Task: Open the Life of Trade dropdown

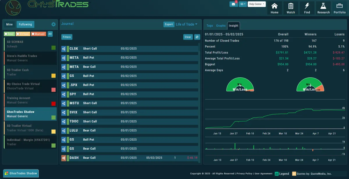Action: (186, 24)
